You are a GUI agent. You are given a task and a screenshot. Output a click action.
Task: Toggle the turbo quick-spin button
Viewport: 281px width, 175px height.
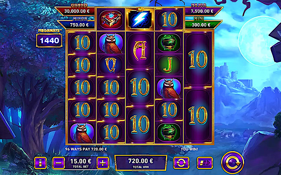pos(205,163)
